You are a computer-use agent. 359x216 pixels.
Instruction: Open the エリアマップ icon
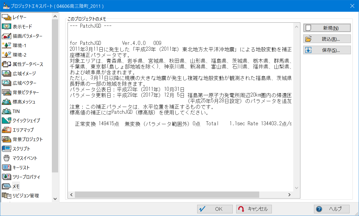(x=6, y=130)
